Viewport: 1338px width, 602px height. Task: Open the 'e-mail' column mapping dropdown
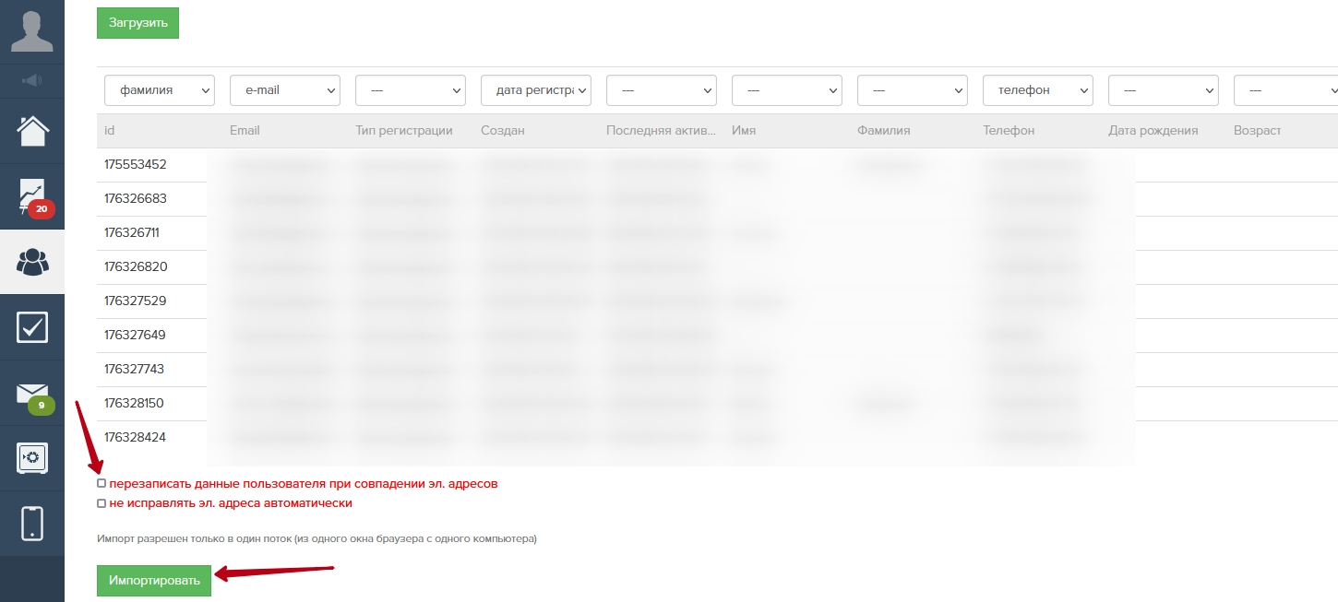tap(285, 90)
